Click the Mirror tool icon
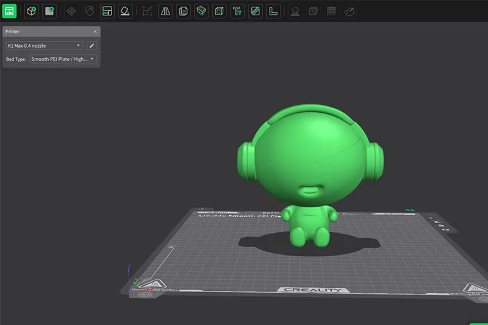 point(165,11)
